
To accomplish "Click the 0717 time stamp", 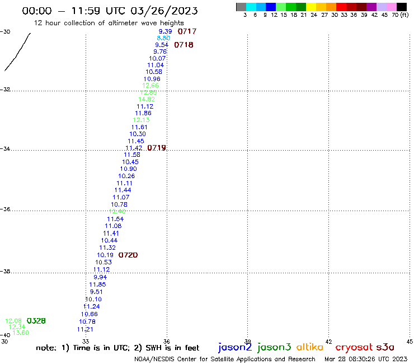I will tap(187, 31).
